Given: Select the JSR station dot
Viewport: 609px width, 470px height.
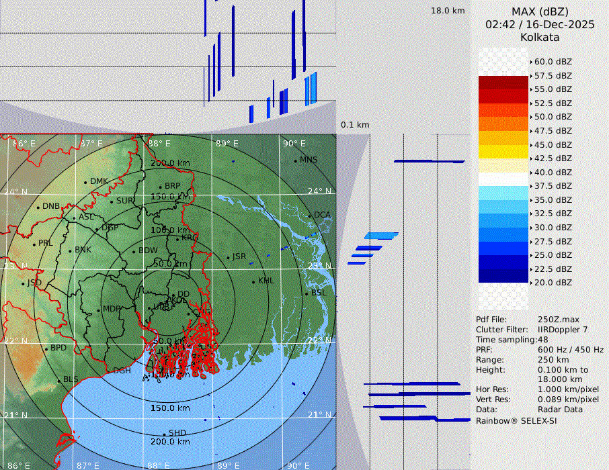Looking at the screenshot, I should [227, 257].
